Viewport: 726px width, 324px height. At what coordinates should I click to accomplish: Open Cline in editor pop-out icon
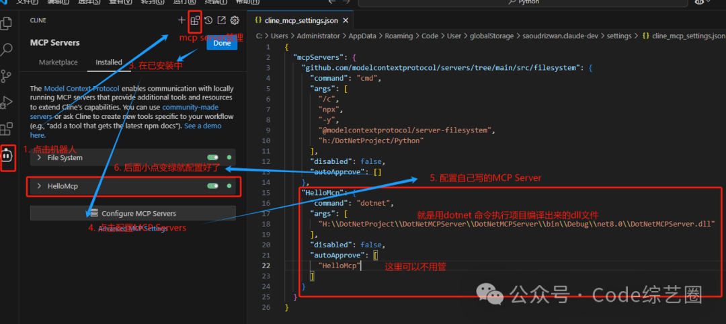click(221, 20)
